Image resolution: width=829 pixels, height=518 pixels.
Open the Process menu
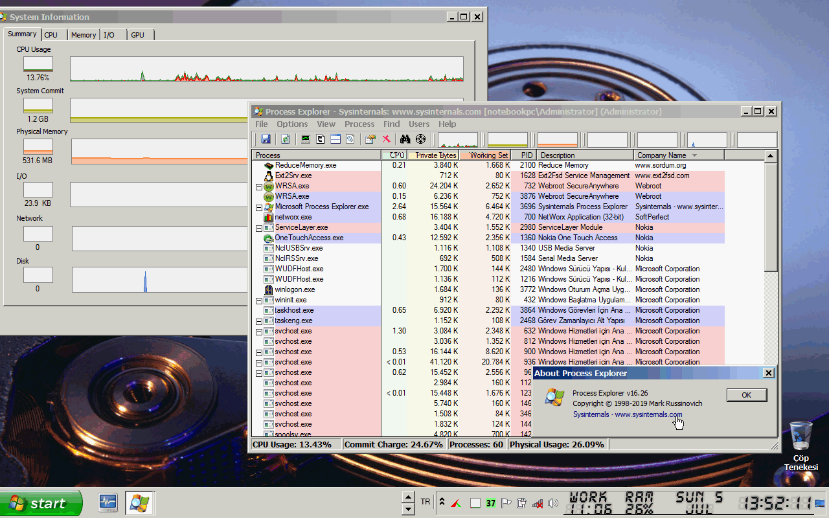(359, 124)
